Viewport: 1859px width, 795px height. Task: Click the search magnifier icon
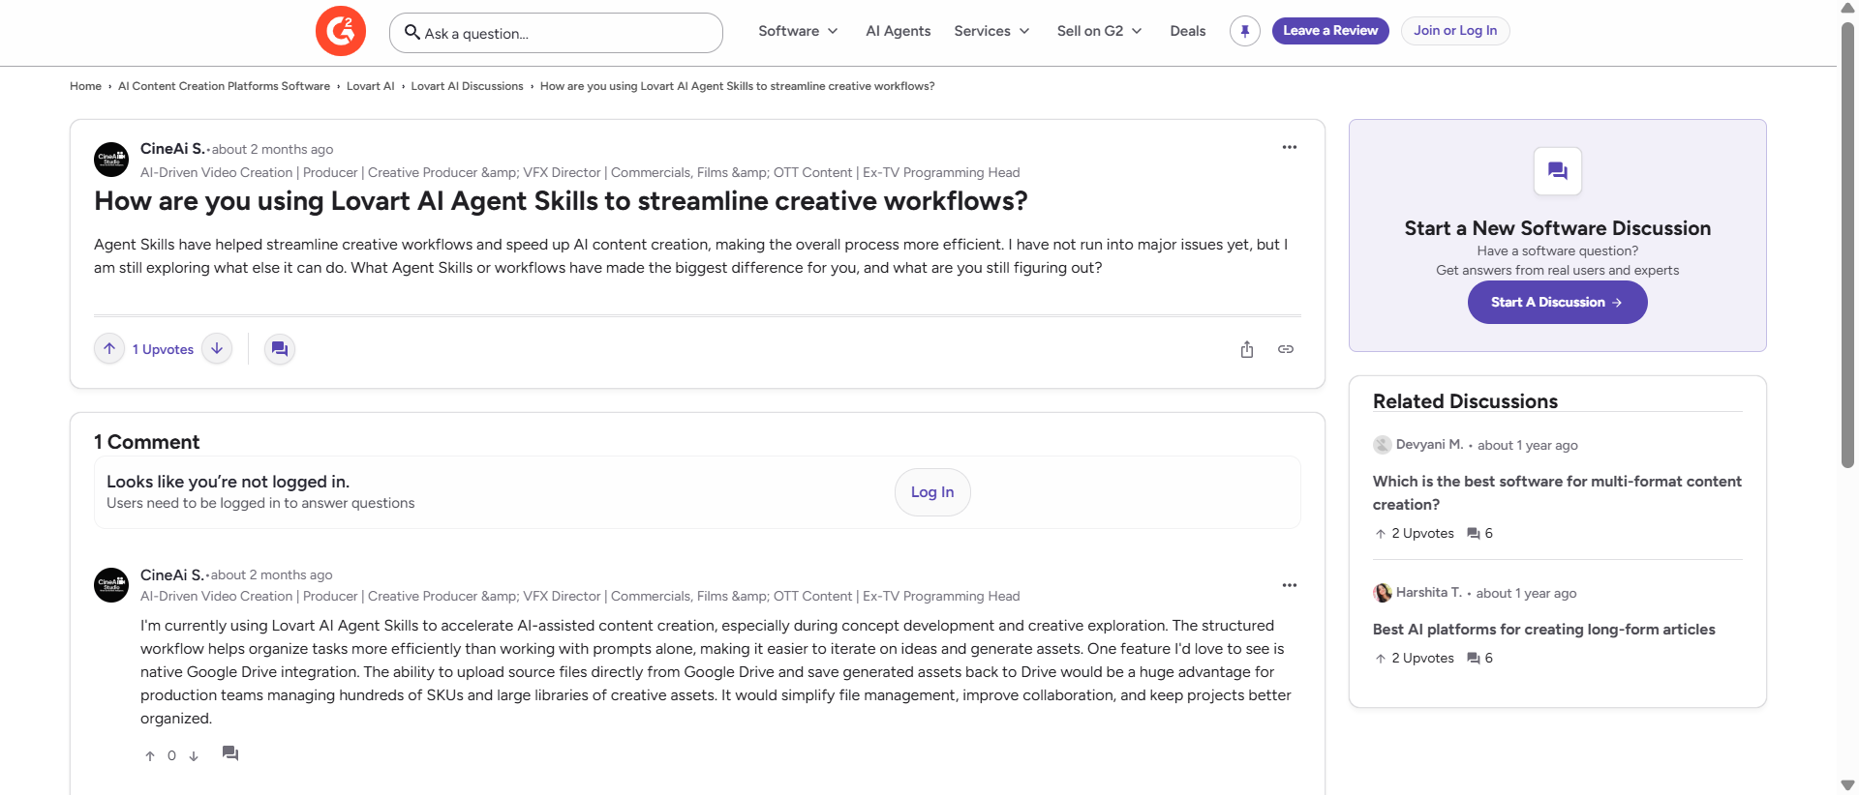(412, 32)
